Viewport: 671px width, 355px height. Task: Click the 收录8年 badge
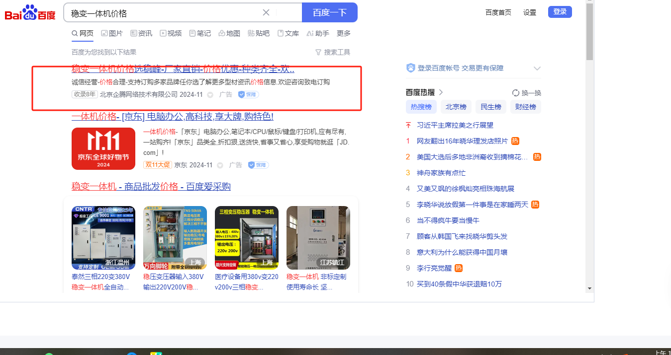point(85,94)
